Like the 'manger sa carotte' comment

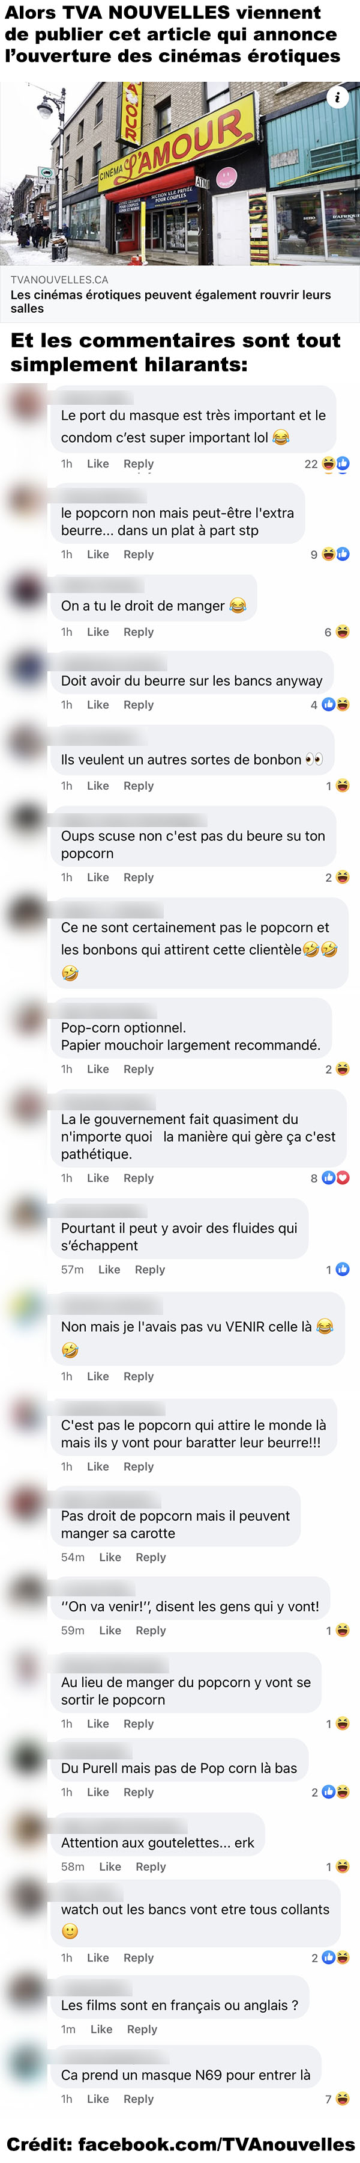[x=110, y=1557]
